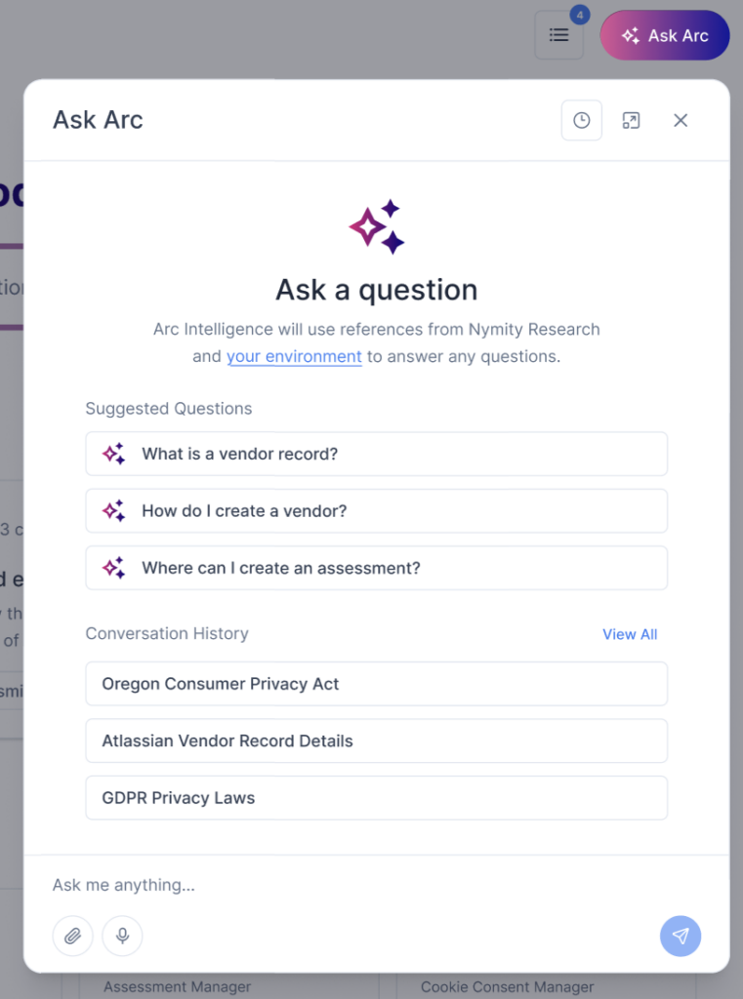View All conversation history
Viewport: 743px width, 999px height.
pos(630,634)
